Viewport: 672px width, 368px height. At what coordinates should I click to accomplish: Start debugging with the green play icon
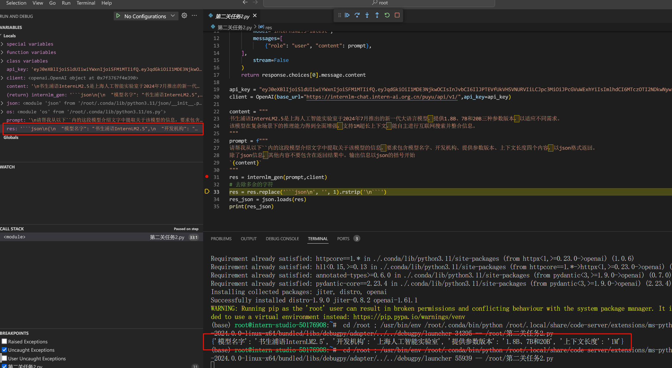click(118, 16)
